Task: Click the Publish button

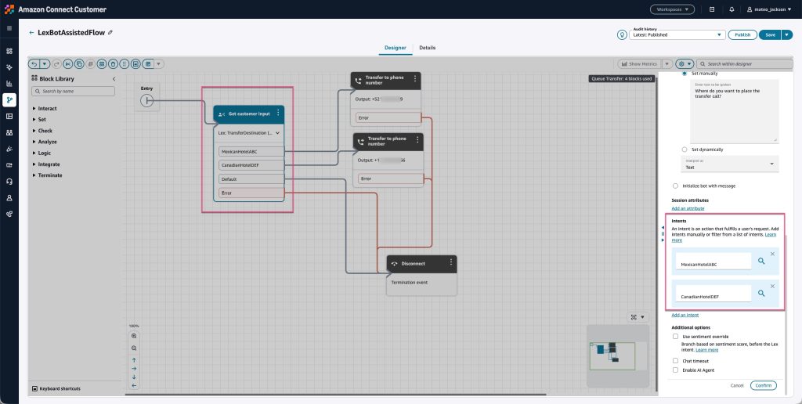Action: (742, 34)
